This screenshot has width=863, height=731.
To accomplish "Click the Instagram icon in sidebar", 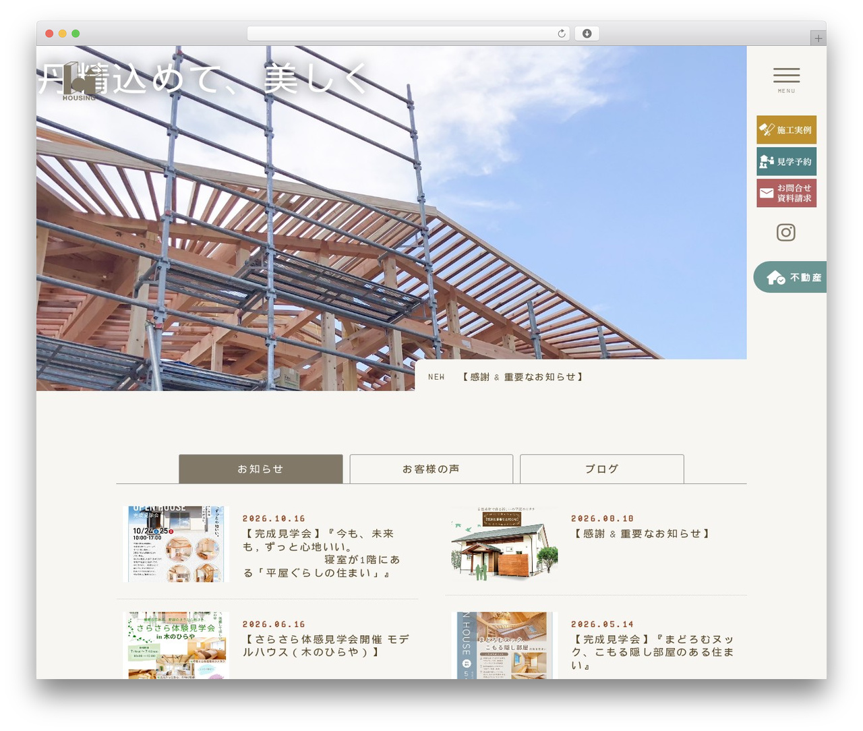I will pos(786,233).
